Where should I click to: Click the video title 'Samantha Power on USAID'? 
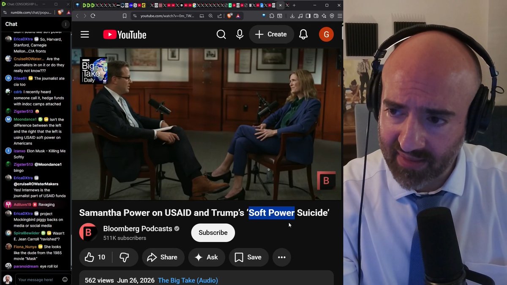coord(204,213)
